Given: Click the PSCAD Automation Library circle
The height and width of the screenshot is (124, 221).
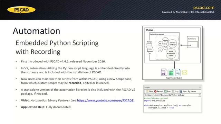Looking at the screenshot, I should 171,54.
